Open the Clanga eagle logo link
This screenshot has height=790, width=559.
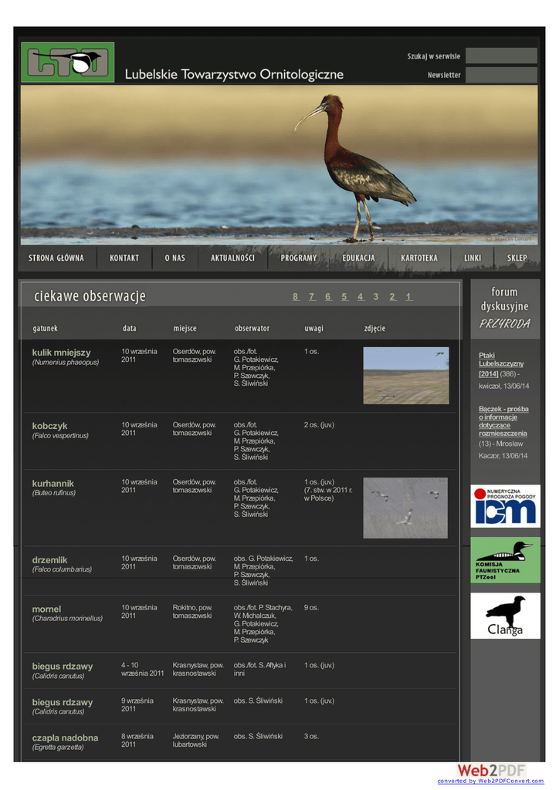[505, 616]
